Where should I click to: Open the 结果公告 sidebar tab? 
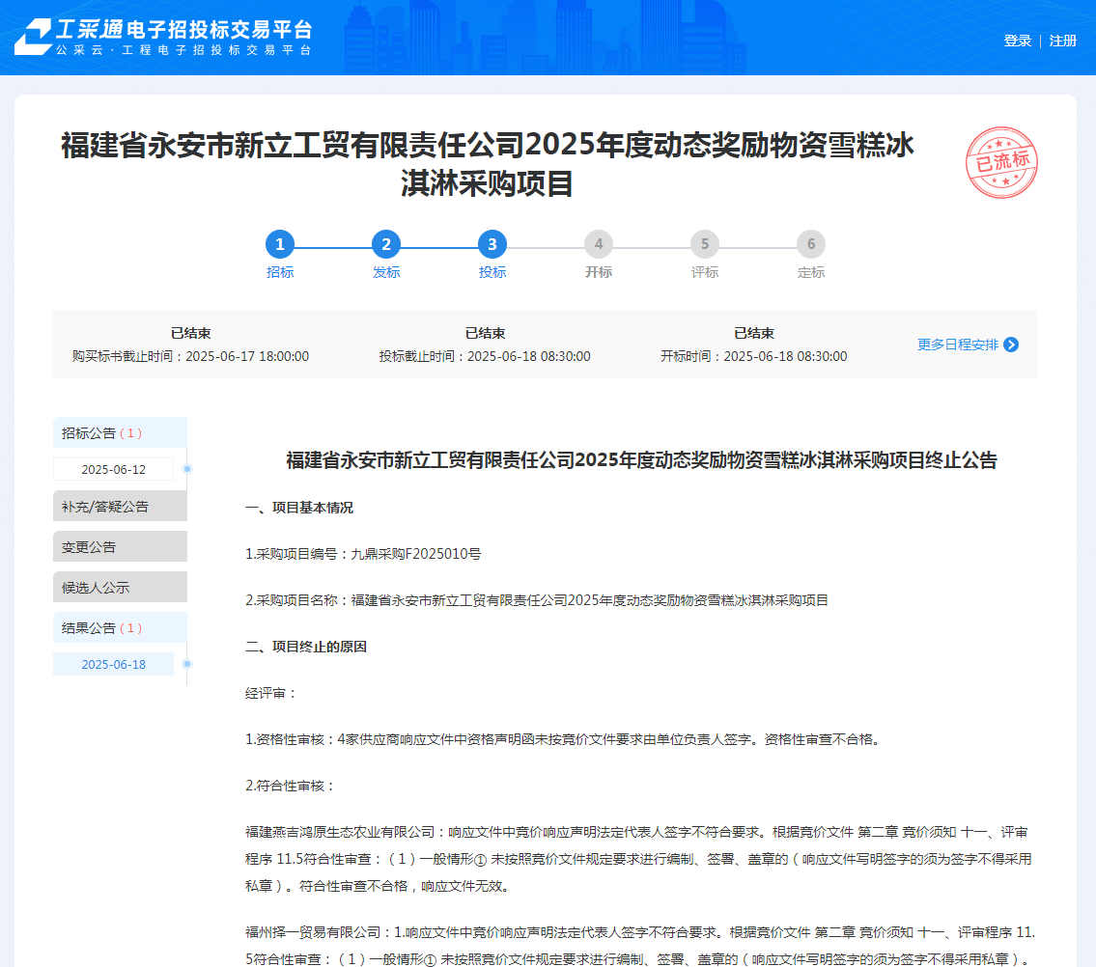coord(121,627)
